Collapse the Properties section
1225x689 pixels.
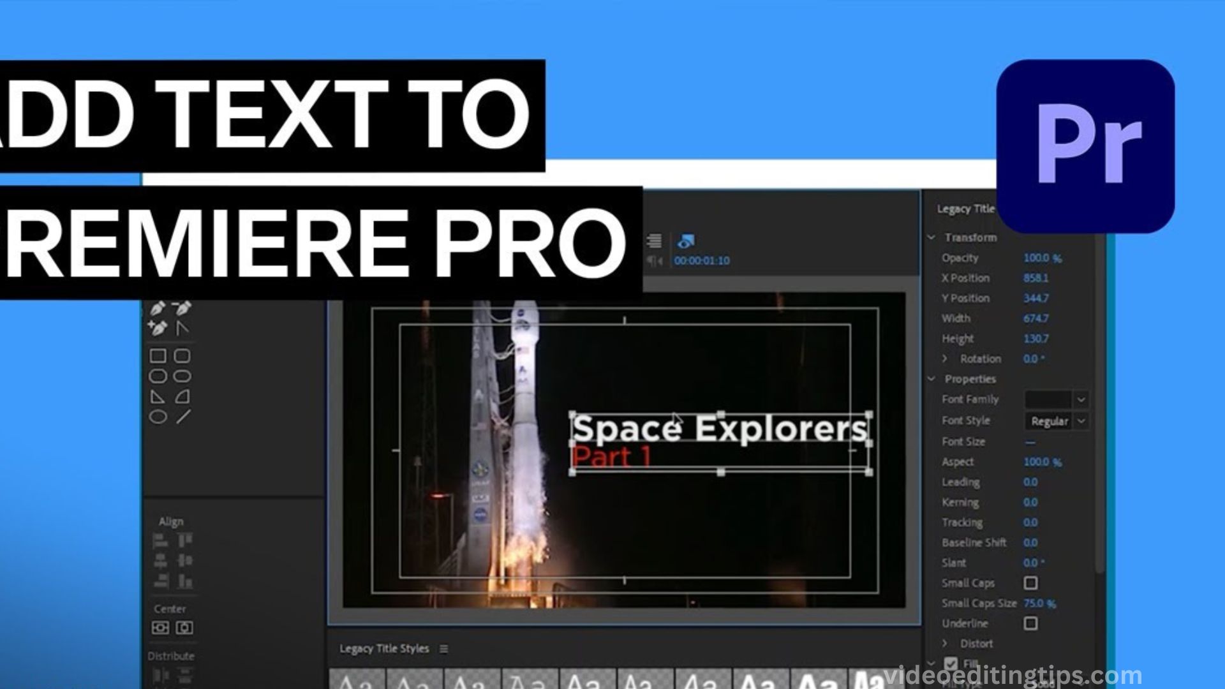click(x=932, y=379)
